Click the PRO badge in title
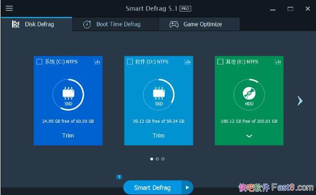The image size is (316, 195). pyautogui.click(x=185, y=8)
